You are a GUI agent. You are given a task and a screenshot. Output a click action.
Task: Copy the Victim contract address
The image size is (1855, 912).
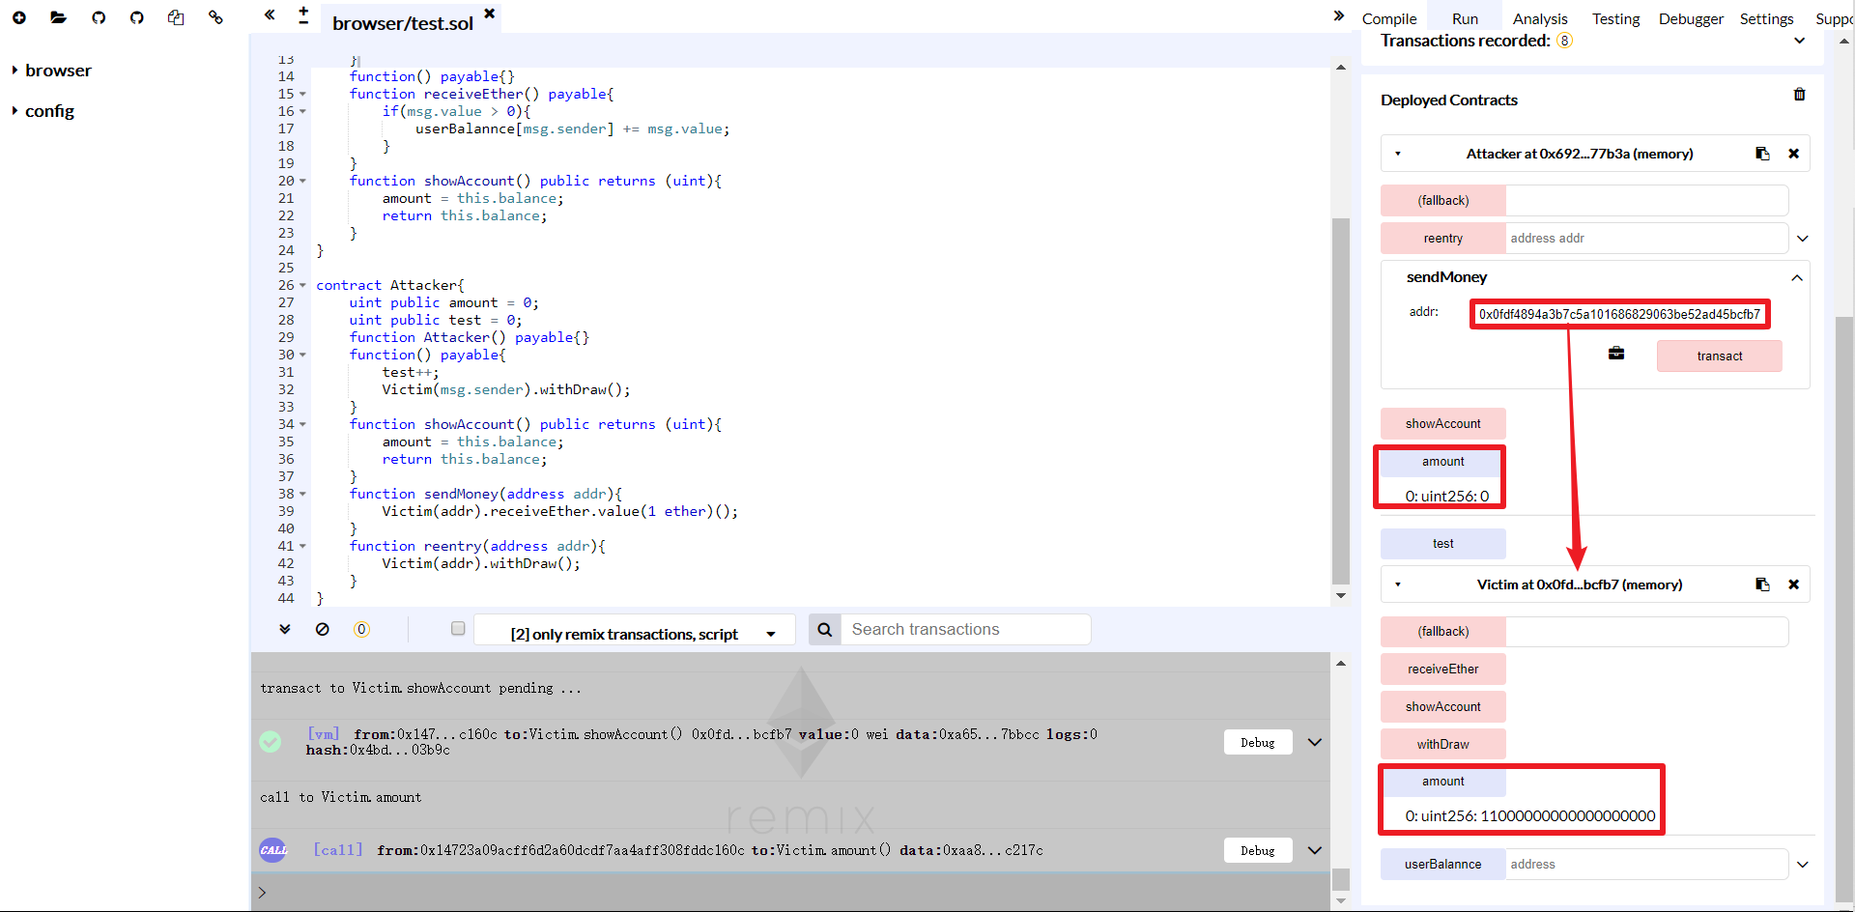[1762, 584]
